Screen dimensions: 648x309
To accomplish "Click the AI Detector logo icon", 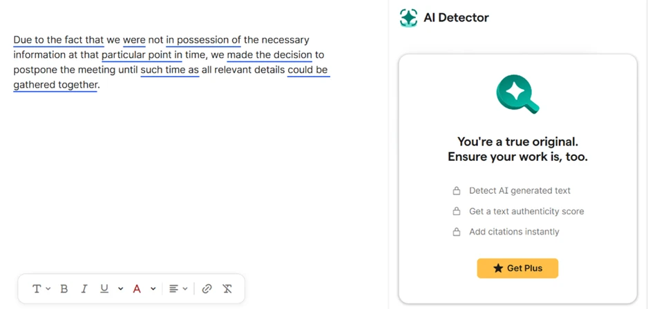I will [x=408, y=18].
